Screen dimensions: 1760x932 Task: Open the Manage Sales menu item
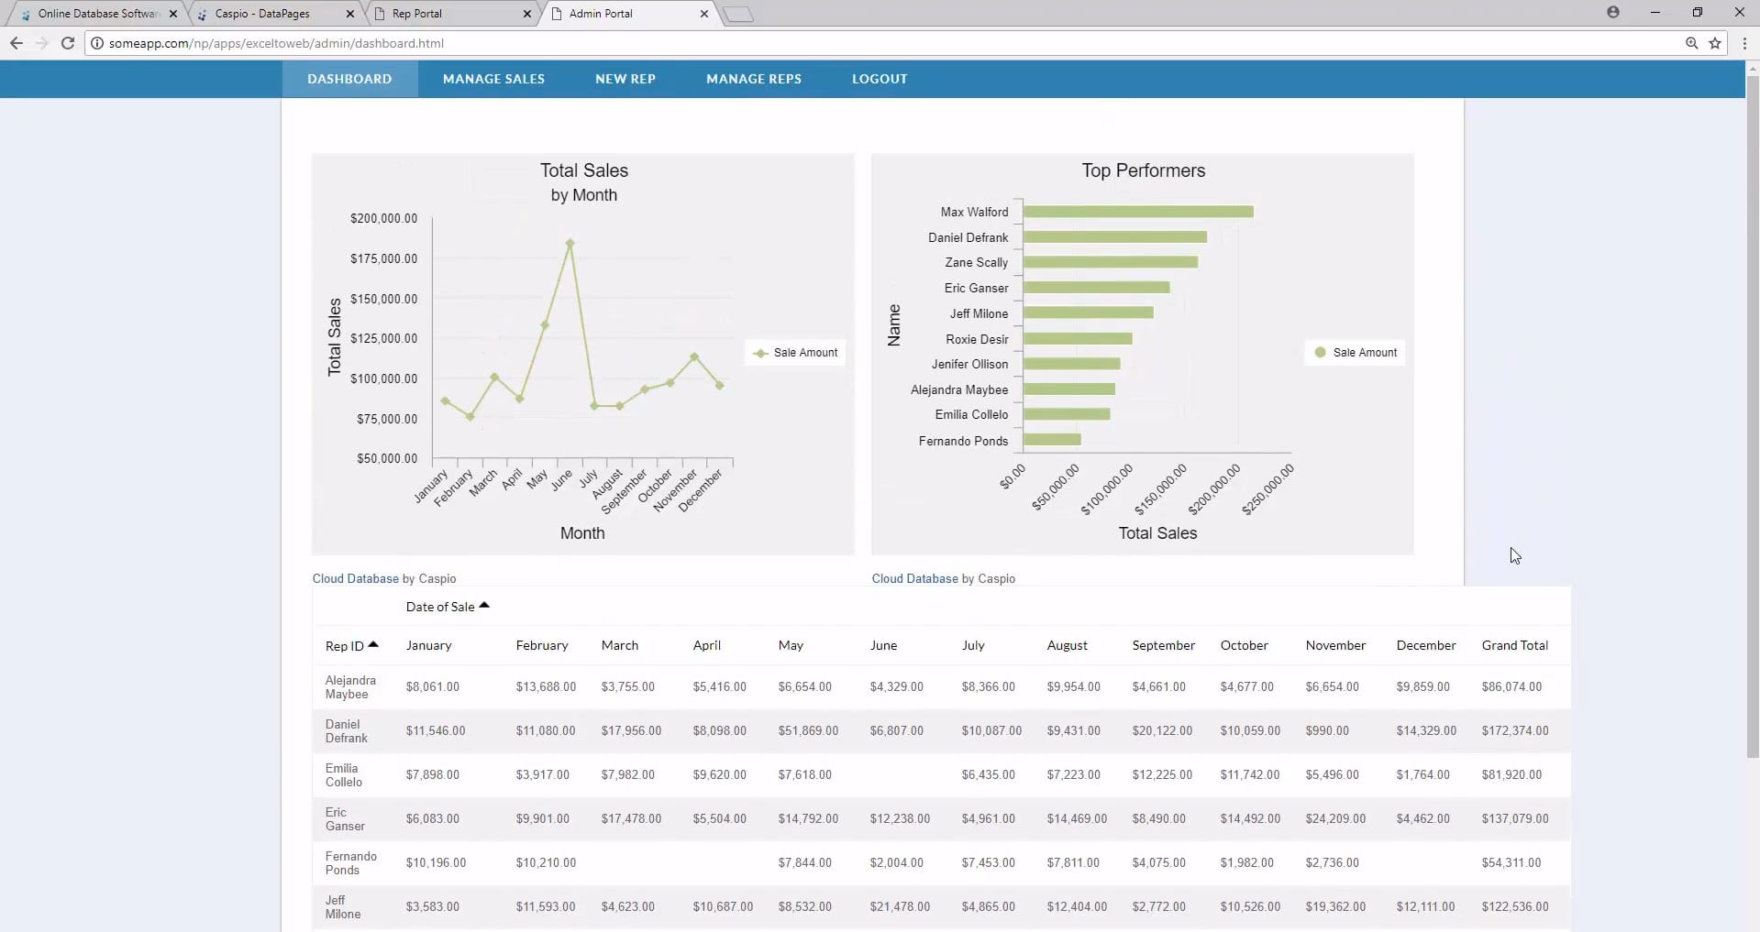(x=493, y=79)
